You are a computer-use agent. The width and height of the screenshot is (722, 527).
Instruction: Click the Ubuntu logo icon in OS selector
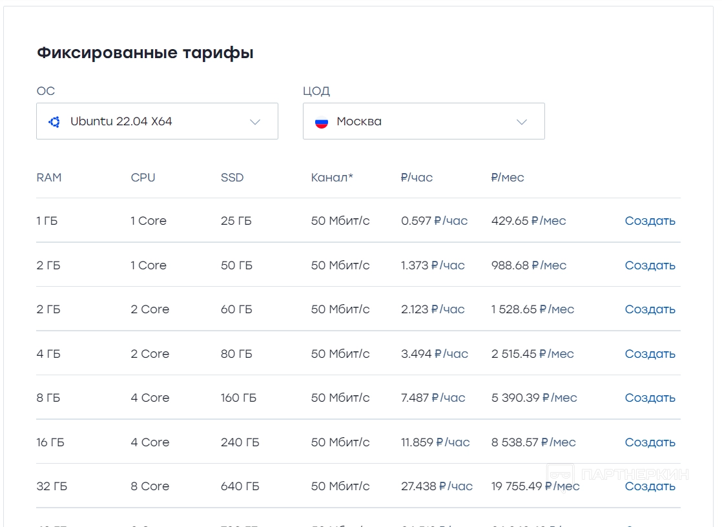coord(54,121)
